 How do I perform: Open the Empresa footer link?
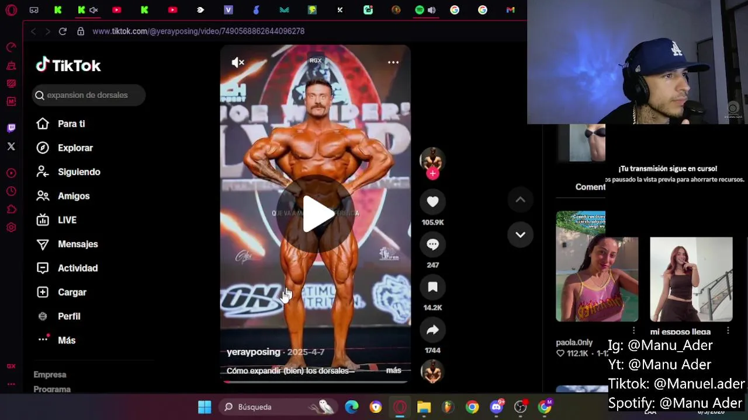point(50,374)
